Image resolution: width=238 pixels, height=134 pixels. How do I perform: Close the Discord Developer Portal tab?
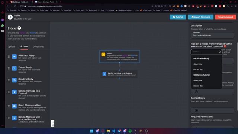pyautogui.click(x=57, y=2)
